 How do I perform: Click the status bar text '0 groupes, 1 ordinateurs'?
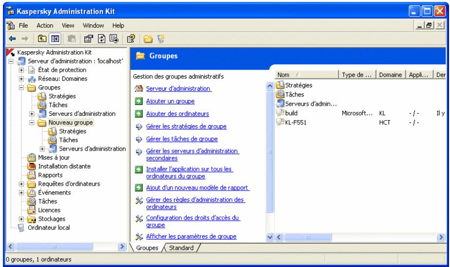coord(39,260)
